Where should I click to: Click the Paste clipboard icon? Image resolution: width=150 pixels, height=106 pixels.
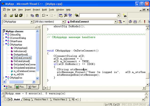tap(37, 15)
